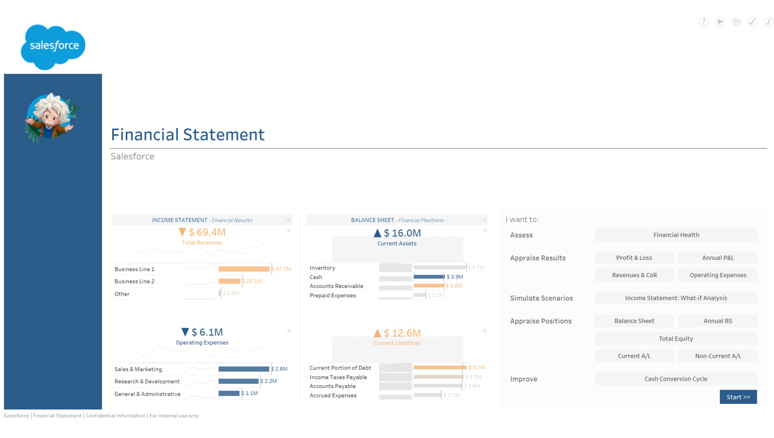The height and width of the screenshot is (438, 774).
Task: Click the Einstein mascot avatar
Action: point(52,118)
